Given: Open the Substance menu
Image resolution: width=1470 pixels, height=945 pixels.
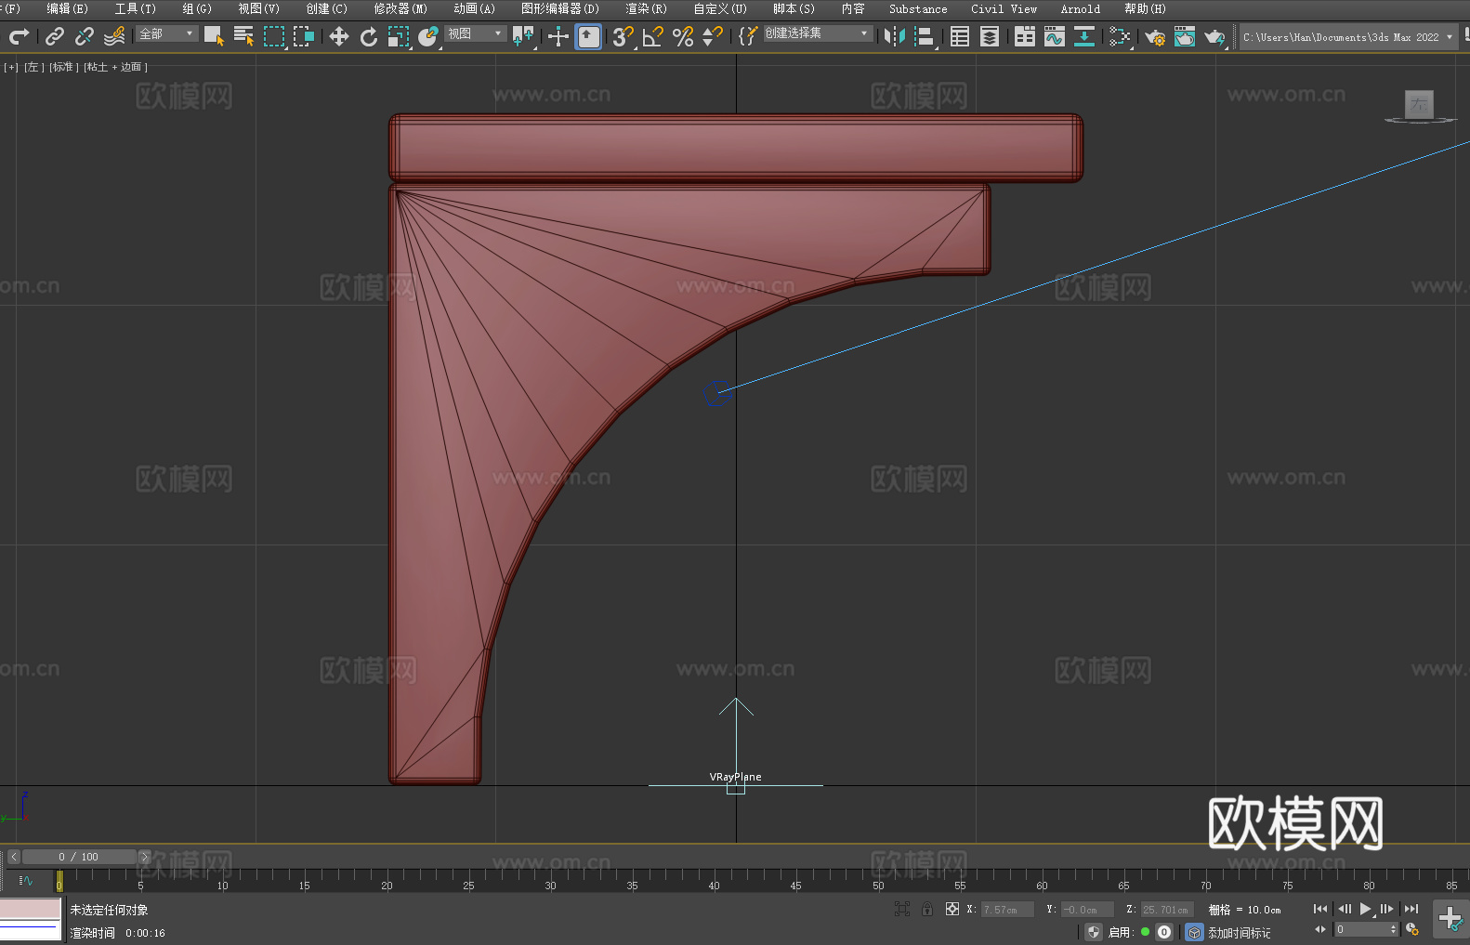Looking at the screenshot, I should tap(918, 8).
